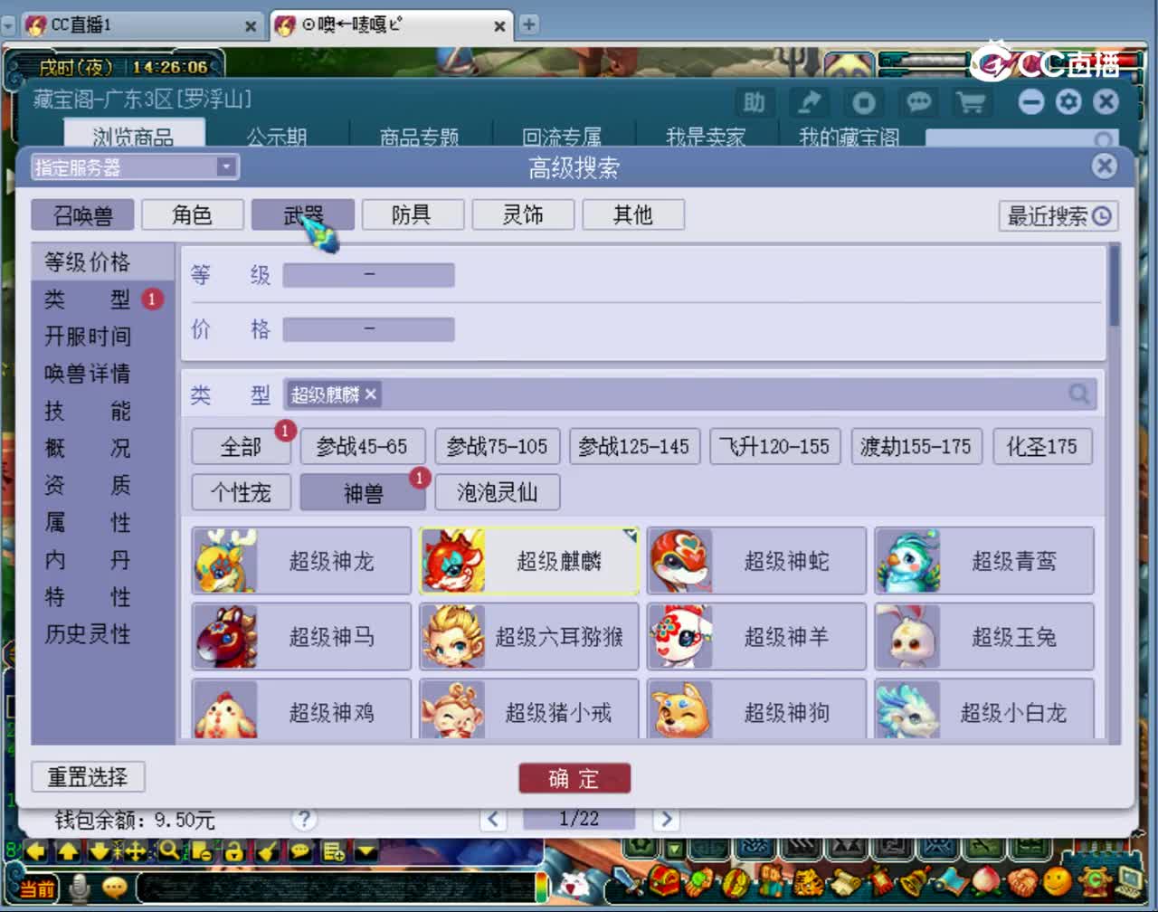Click the up arrow icon in the game toolbar

click(x=69, y=851)
